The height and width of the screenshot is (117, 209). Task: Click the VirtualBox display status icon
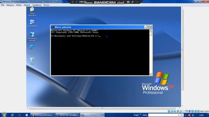pos(186,111)
